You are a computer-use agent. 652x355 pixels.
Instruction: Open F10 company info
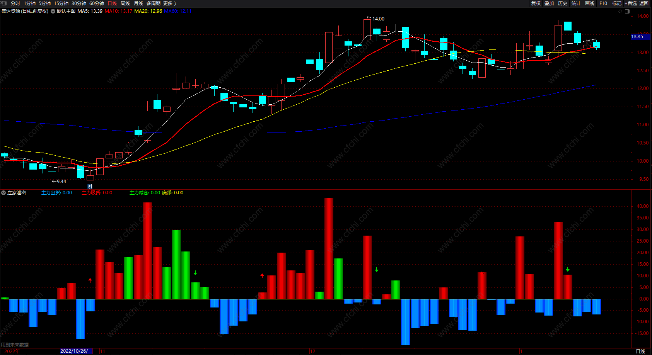coord(603,3)
